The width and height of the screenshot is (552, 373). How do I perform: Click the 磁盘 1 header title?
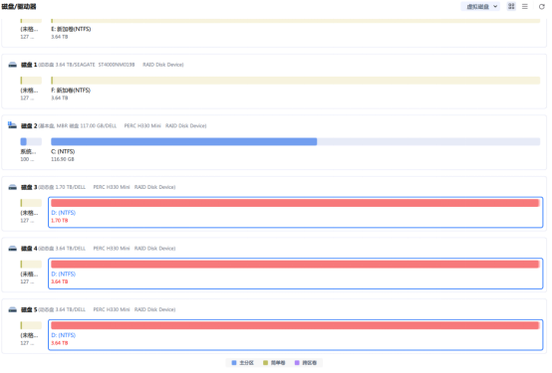[29, 65]
